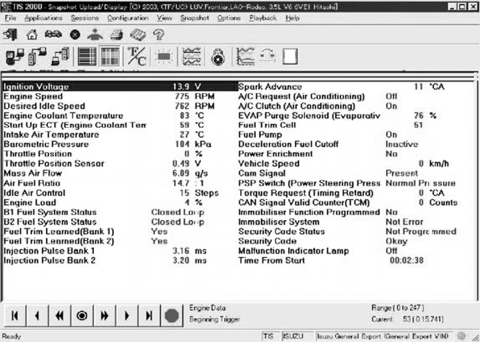Switch to the single-column data list view
The image size is (480, 342).
tap(87, 57)
